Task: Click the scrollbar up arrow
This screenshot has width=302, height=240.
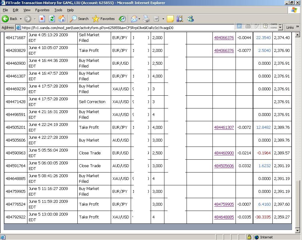Action: (x=298, y=35)
